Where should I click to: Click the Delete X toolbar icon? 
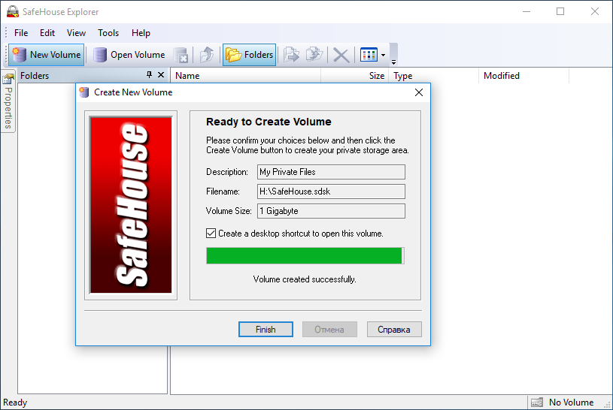coord(341,55)
